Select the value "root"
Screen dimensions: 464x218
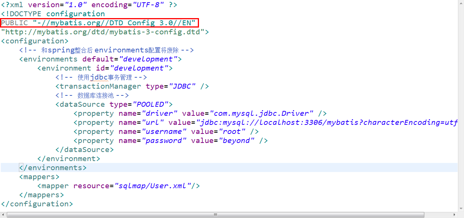click(x=232, y=132)
